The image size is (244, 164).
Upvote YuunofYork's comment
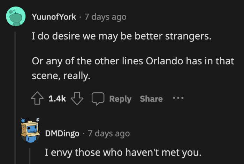point(38,99)
